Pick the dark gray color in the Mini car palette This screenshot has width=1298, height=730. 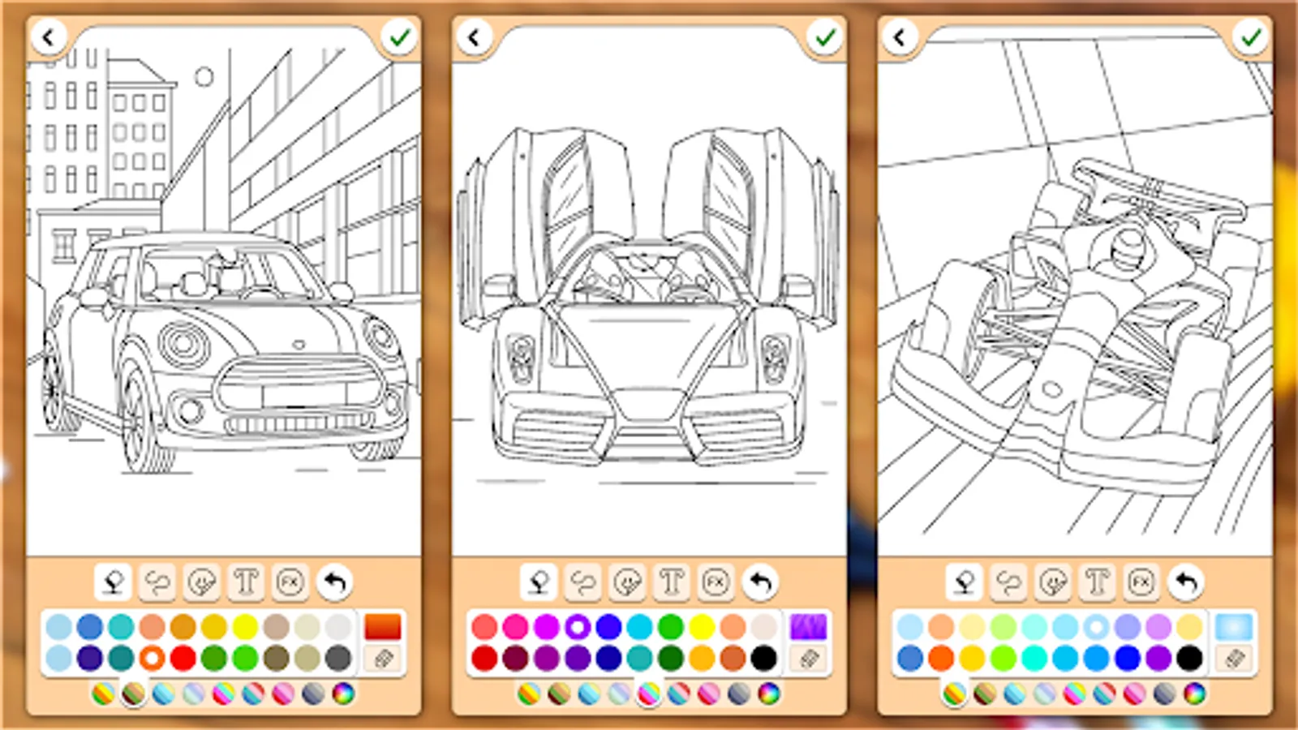(x=338, y=658)
